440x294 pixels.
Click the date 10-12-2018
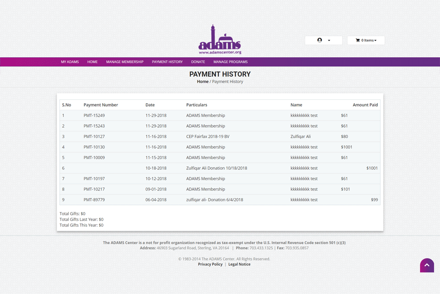[156, 179]
